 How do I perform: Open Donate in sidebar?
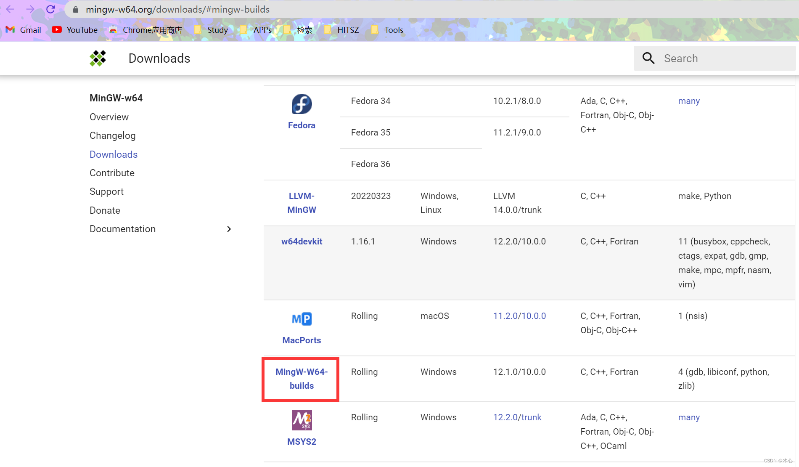click(x=105, y=210)
